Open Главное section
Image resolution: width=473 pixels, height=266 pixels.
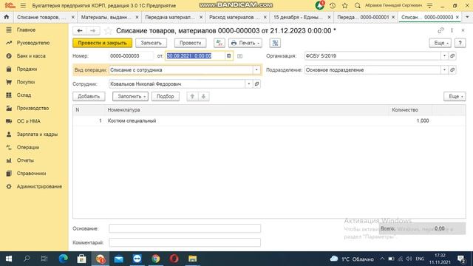(27, 30)
